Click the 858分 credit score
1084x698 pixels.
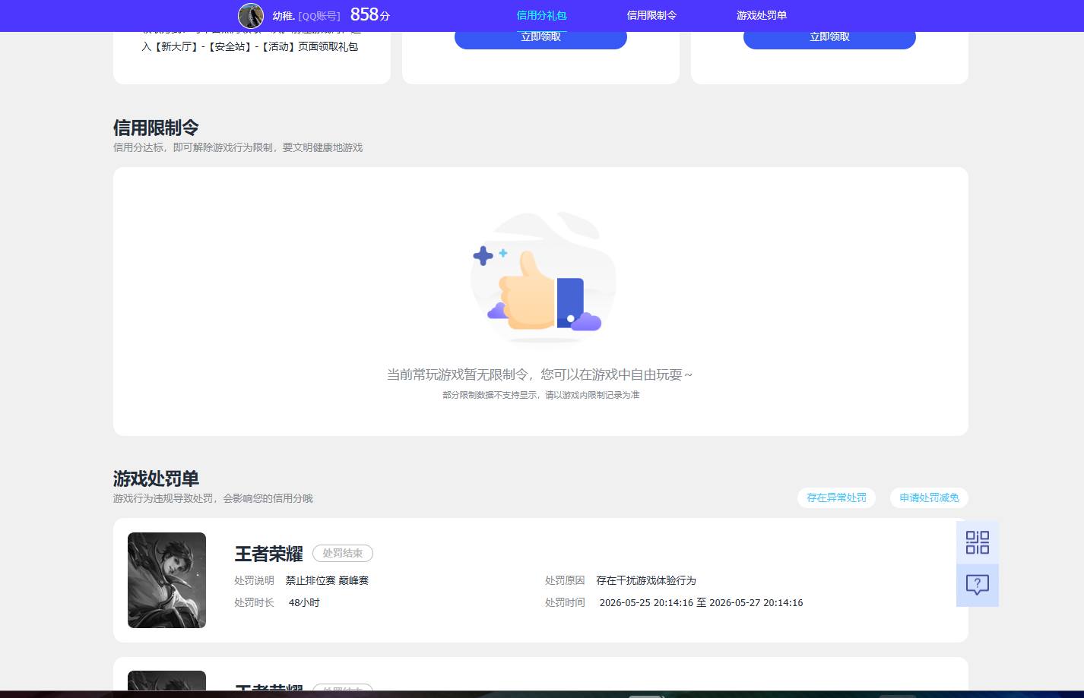click(370, 14)
